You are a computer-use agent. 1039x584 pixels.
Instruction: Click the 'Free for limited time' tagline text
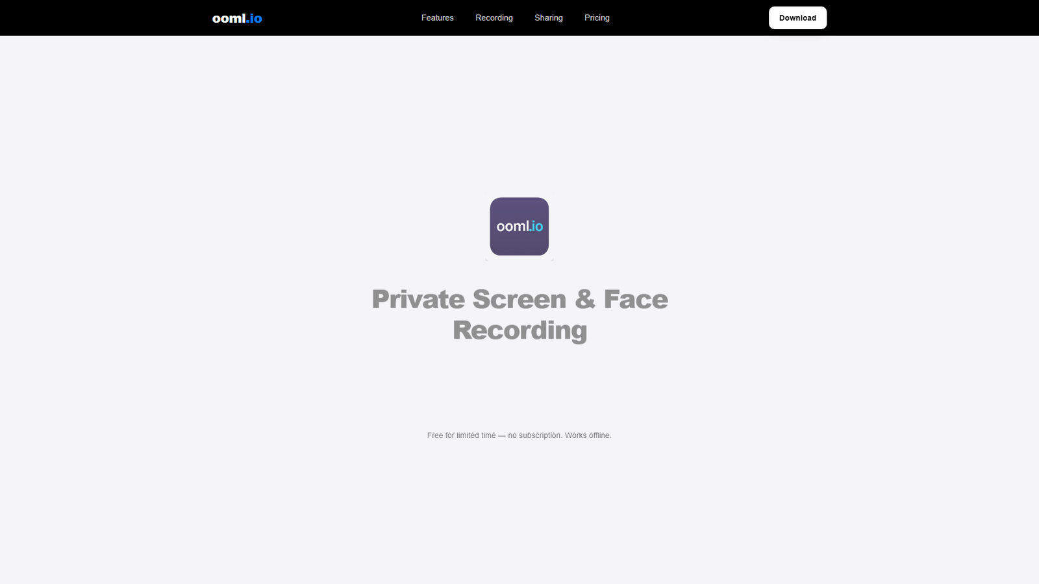coord(461,435)
